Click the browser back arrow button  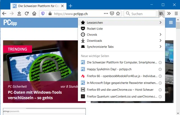[x=4, y=14]
